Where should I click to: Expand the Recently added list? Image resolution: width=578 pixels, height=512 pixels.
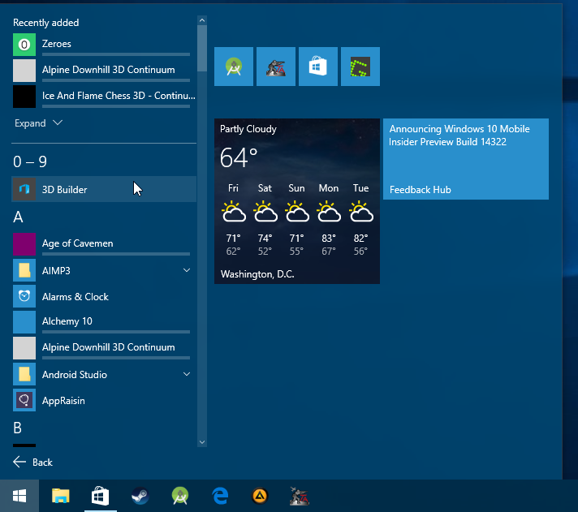pos(38,123)
